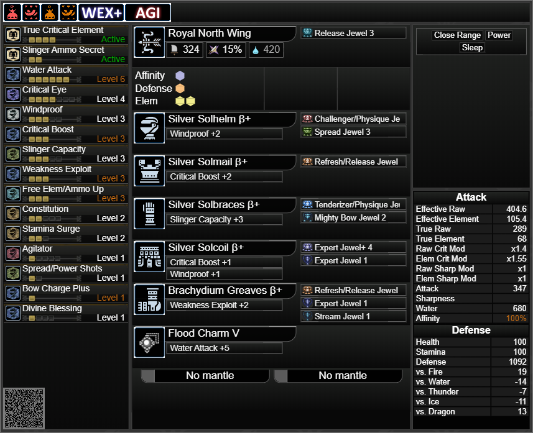This screenshot has width=533, height=433.
Task: Click the QR code thumbnail
Action: click(24, 409)
